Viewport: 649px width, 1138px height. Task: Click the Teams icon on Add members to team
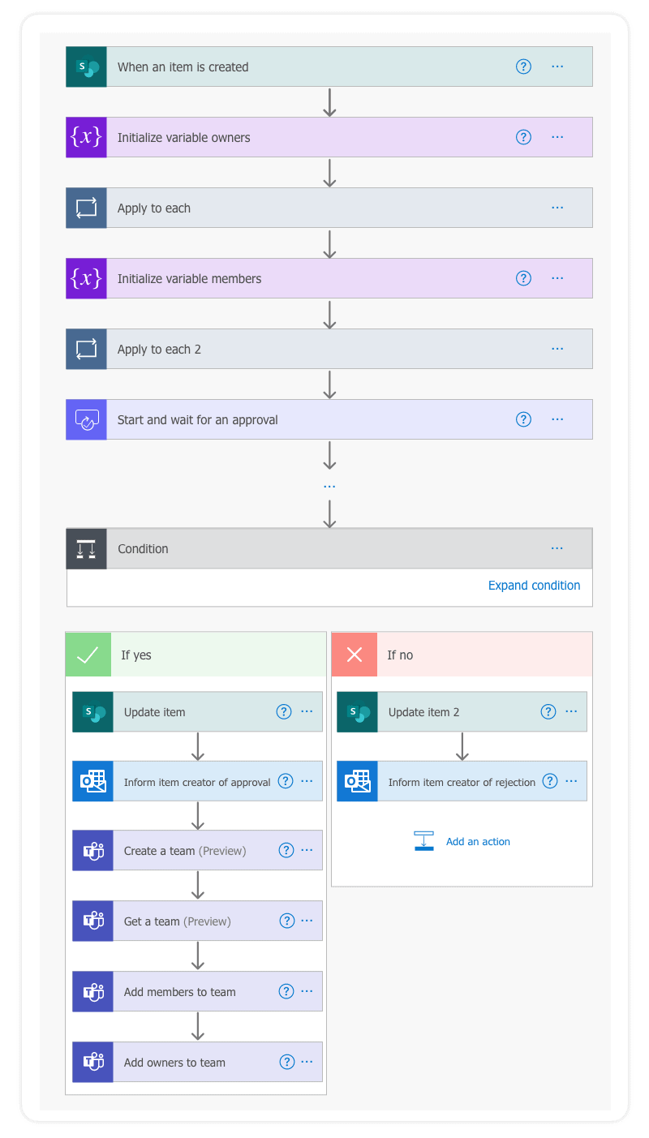click(92, 991)
